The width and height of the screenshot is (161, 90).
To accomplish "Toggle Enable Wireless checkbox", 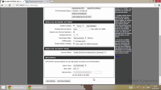I will 74,25.
